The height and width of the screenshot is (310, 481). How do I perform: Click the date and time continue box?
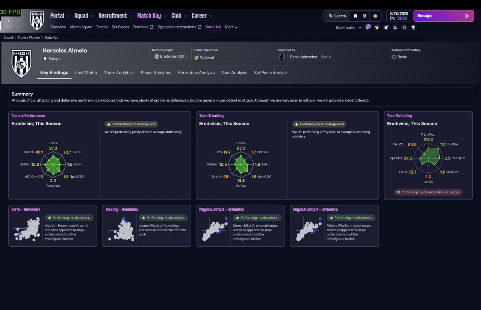click(398, 16)
